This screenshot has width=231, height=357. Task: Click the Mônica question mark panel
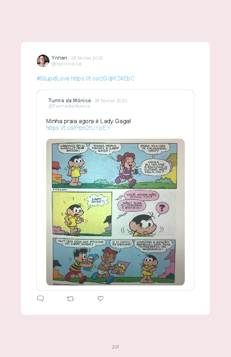click(x=146, y=214)
